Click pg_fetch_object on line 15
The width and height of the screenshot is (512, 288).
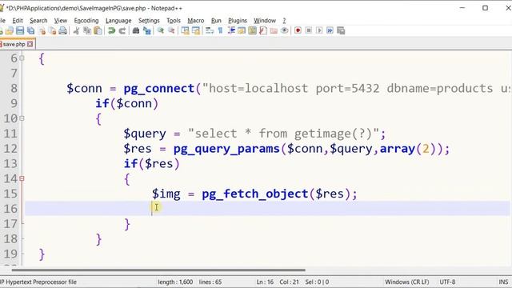(x=255, y=194)
